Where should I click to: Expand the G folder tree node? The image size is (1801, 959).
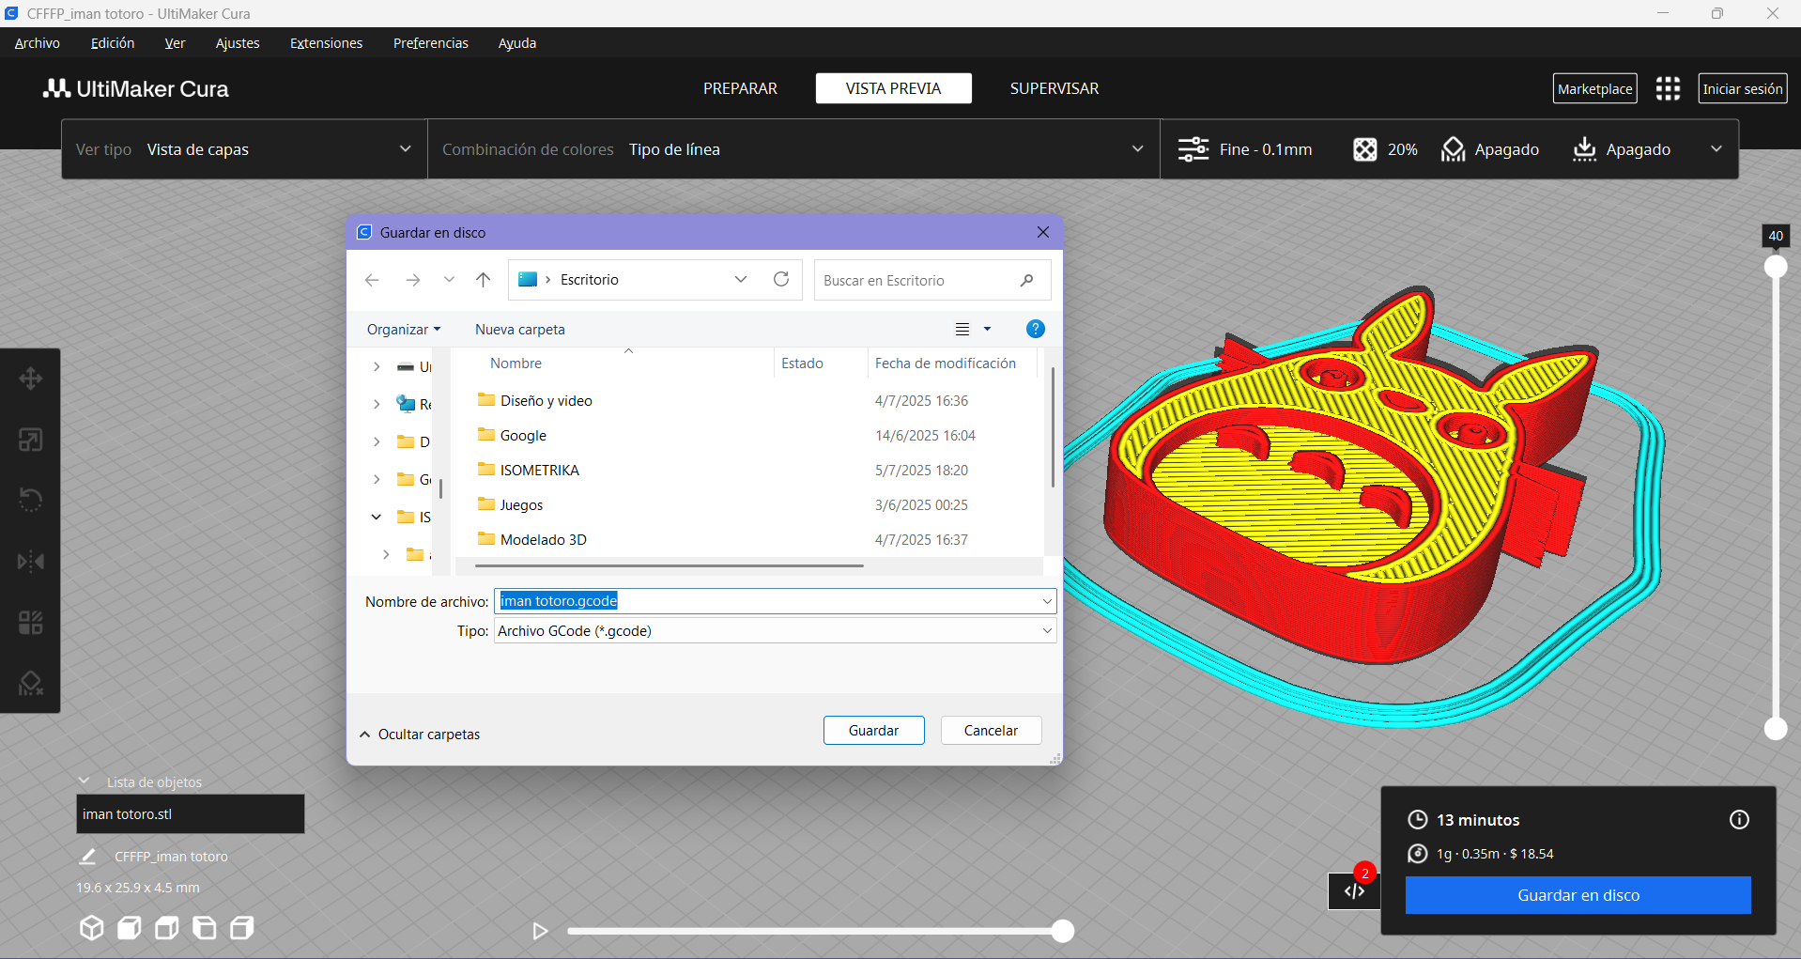click(376, 479)
